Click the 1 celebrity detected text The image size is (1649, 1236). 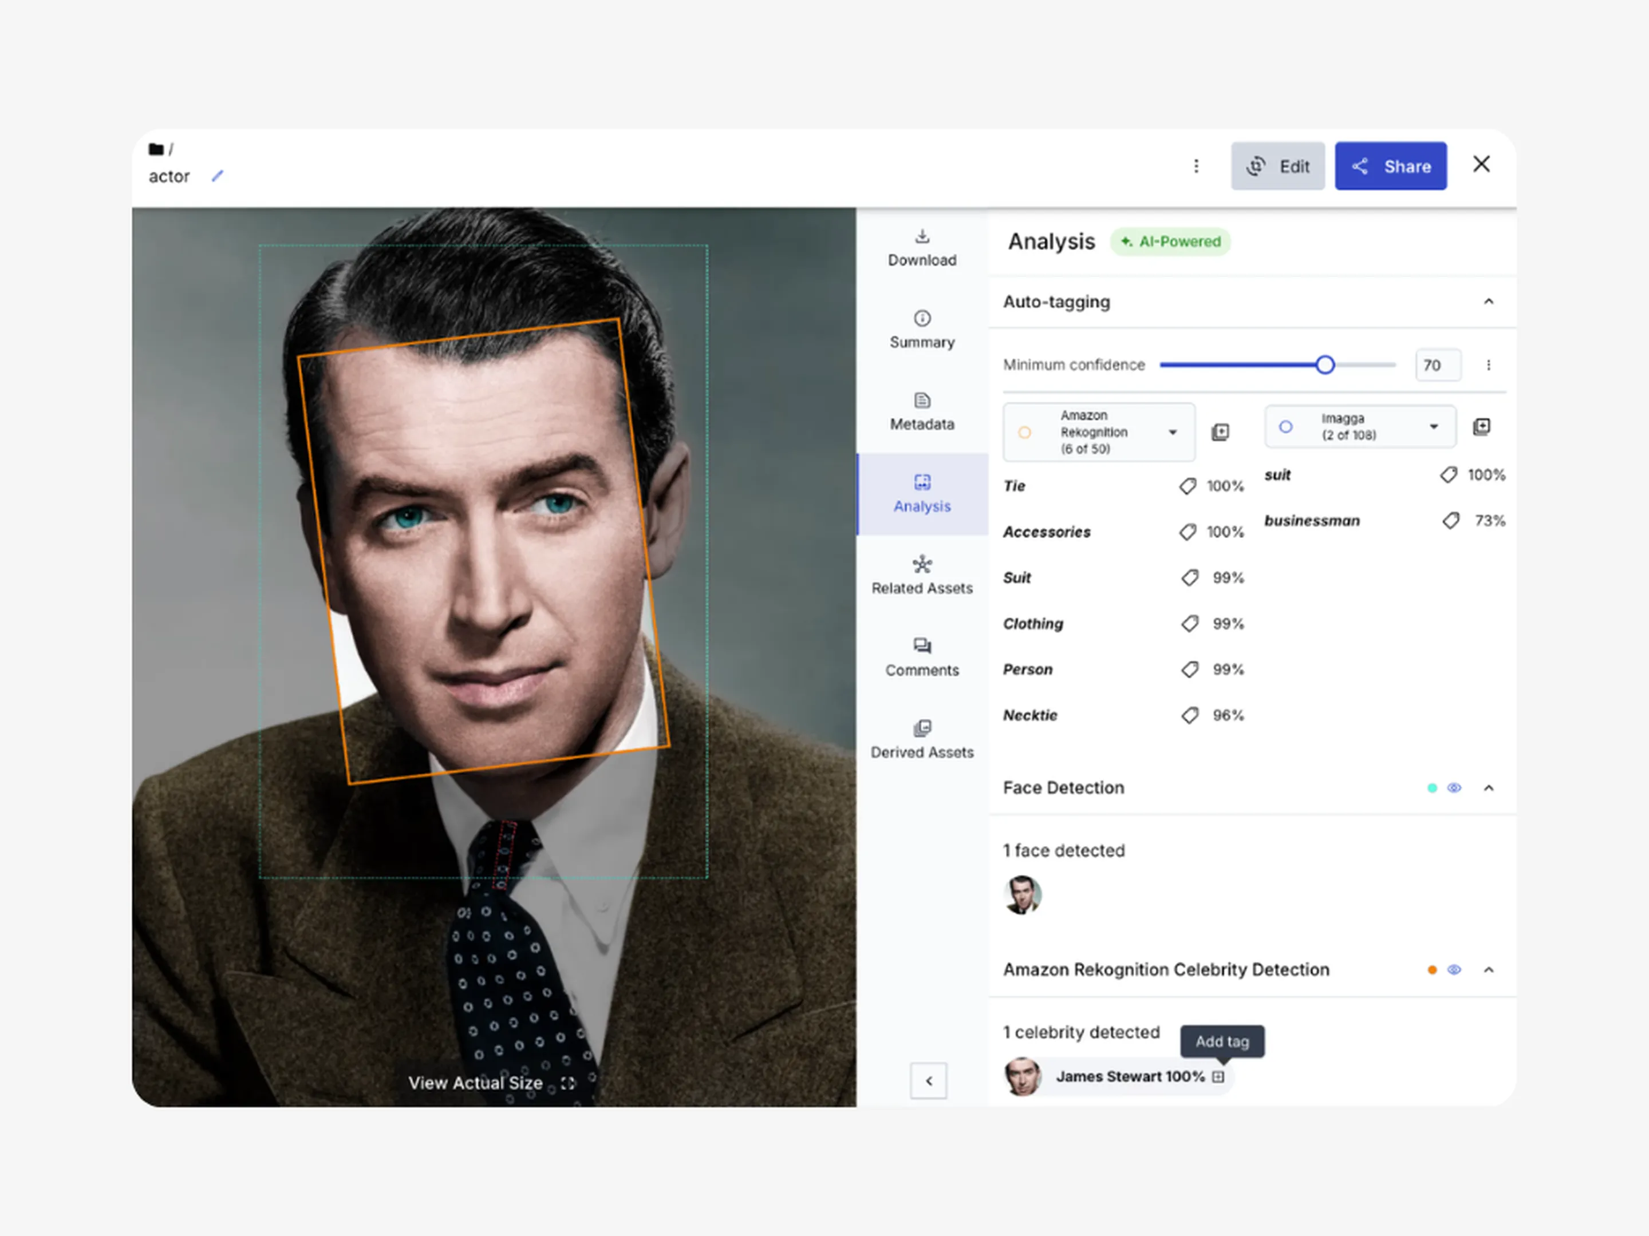tap(1082, 1033)
